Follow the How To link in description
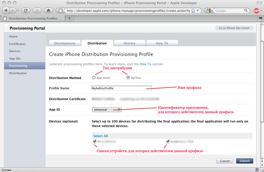Image resolution: width=264 pixels, height=172 pixels. tap(145, 64)
